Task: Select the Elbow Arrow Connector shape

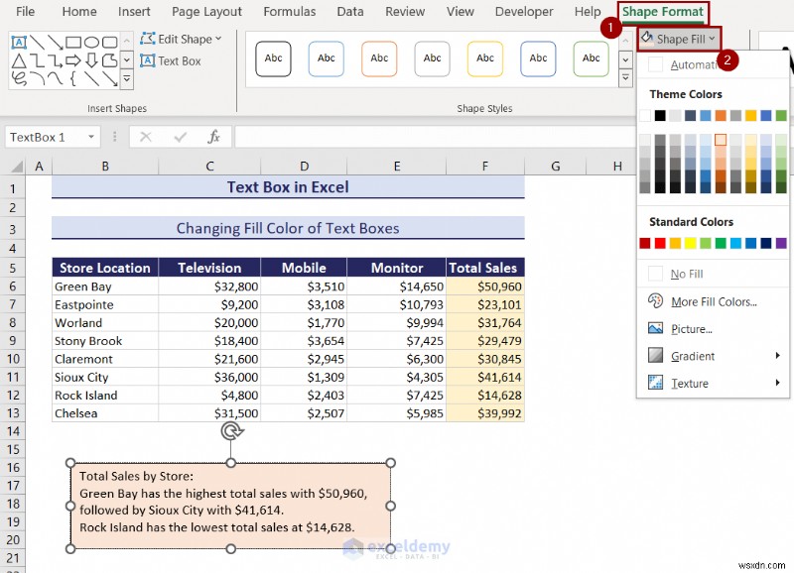Action: tap(56, 61)
